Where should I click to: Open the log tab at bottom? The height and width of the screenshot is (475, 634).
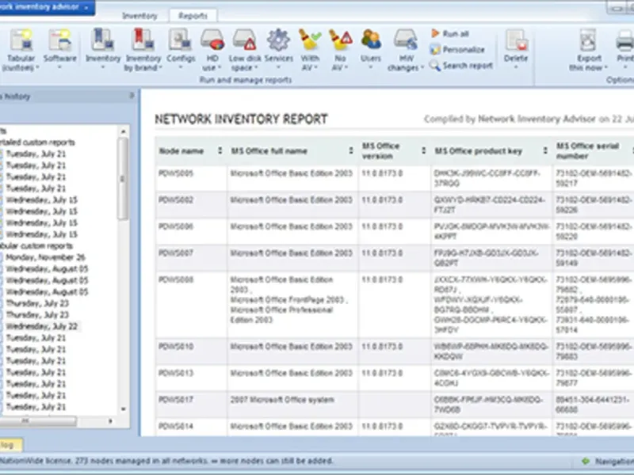pyautogui.click(x=10, y=445)
